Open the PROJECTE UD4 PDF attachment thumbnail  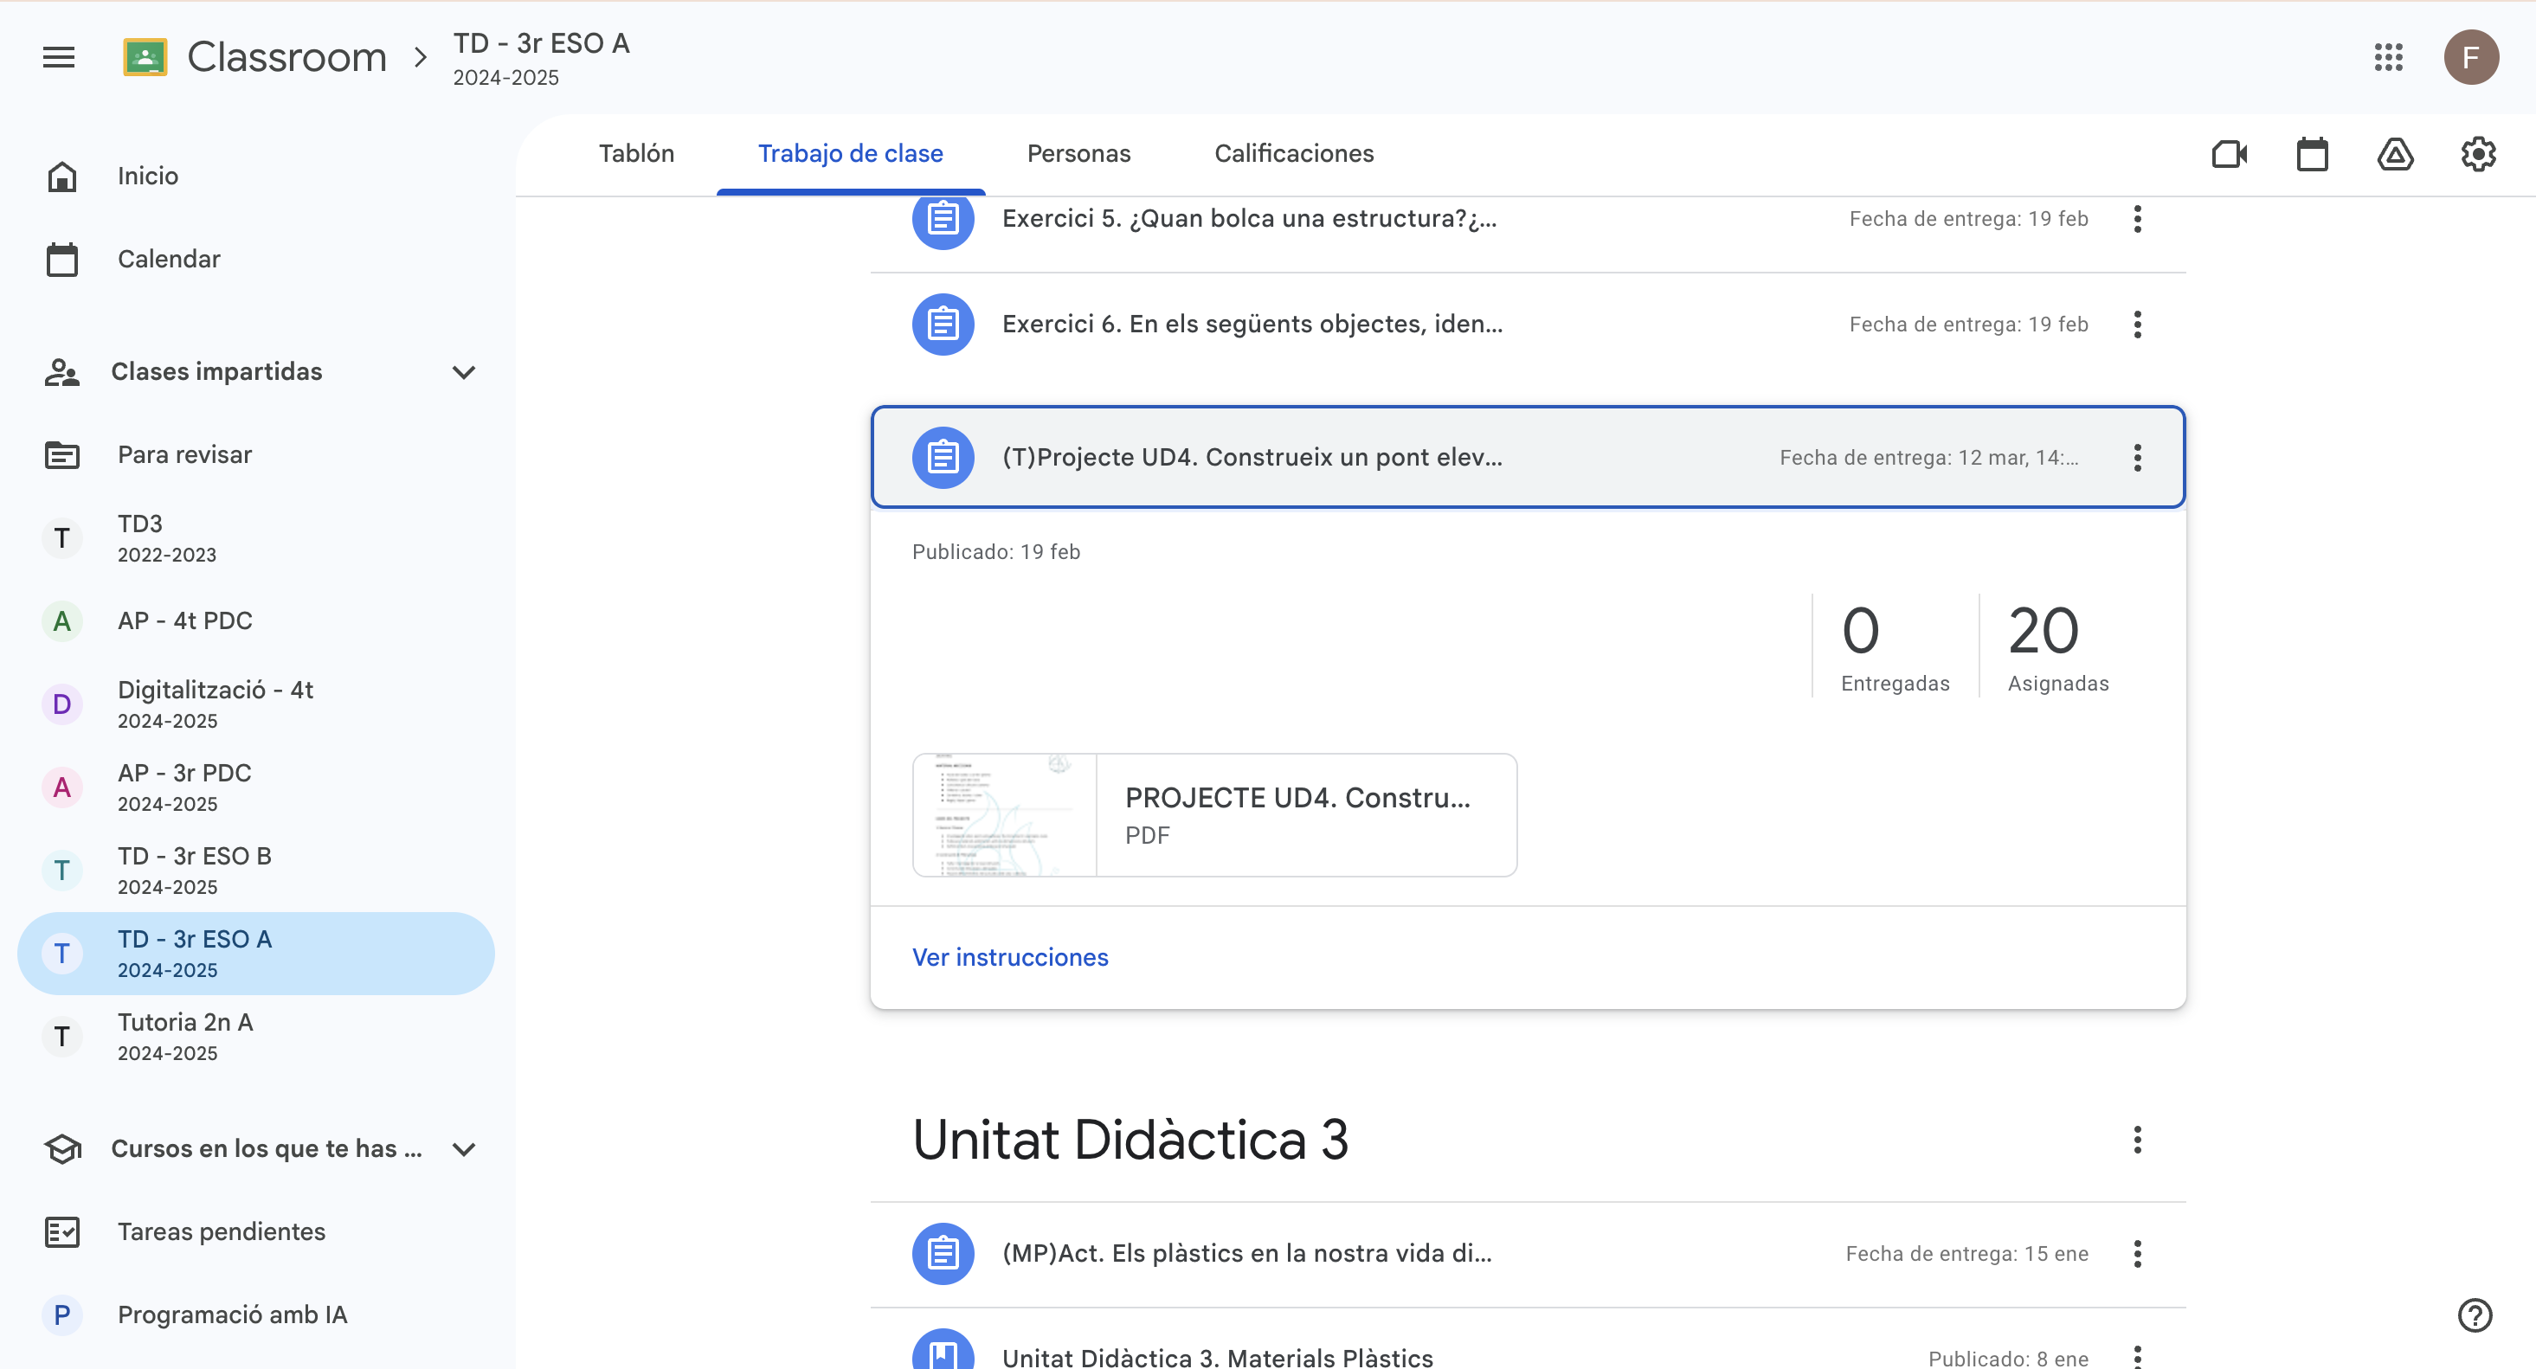pos(1004,815)
